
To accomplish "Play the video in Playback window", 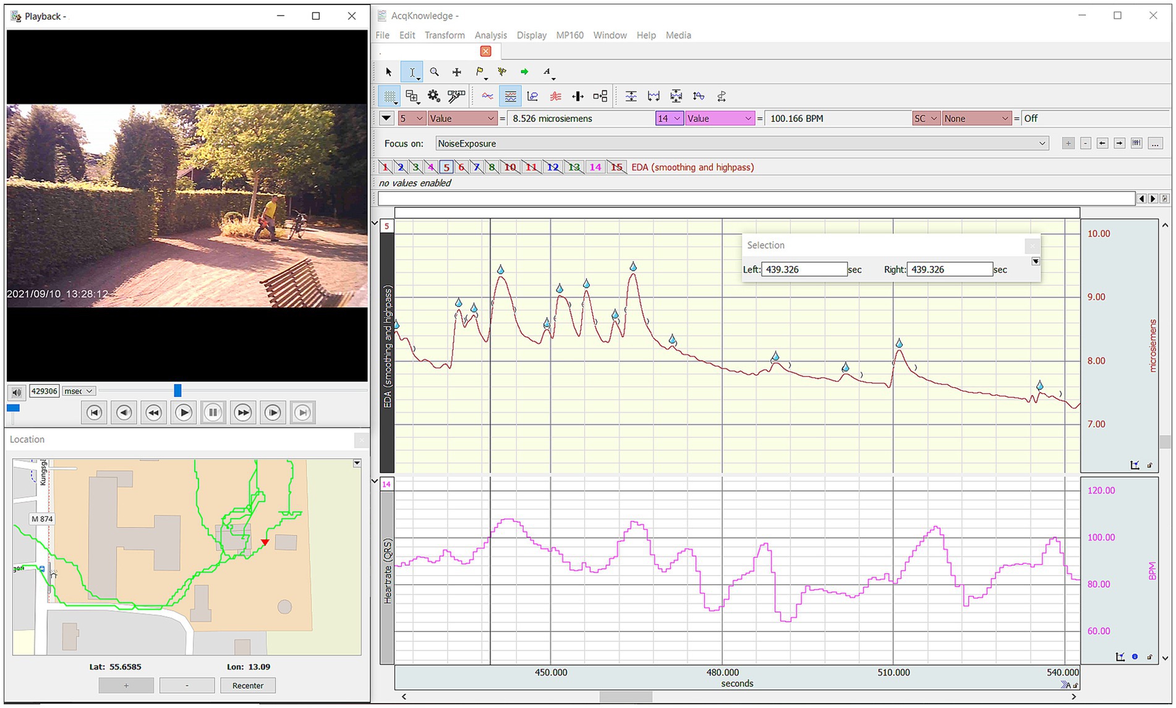I will click(x=184, y=413).
